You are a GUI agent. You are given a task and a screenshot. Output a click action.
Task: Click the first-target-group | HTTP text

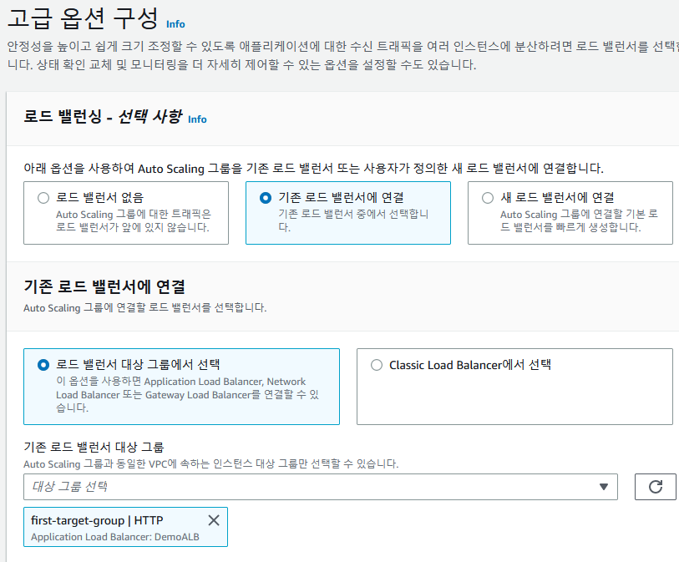click(97, 520)
